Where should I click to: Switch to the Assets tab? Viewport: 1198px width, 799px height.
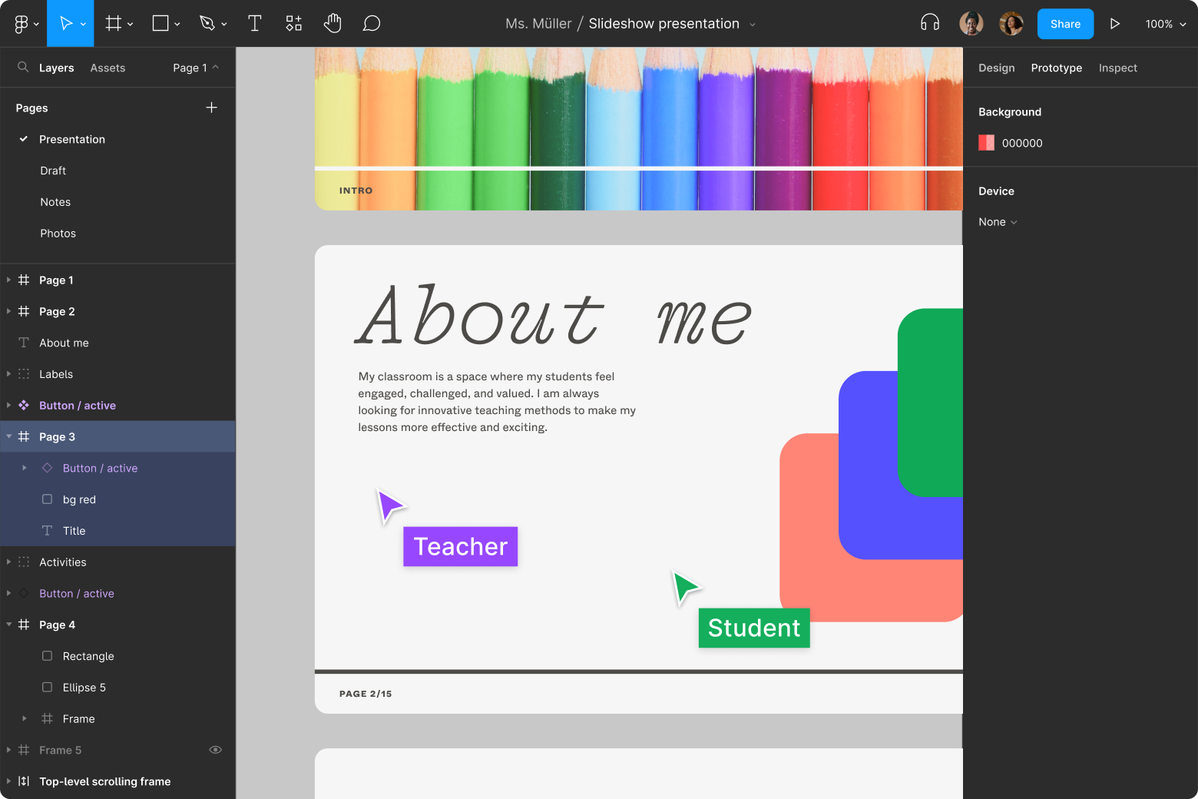107,68
